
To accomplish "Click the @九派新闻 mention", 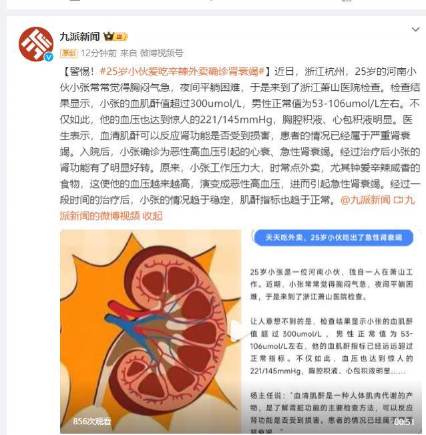I will [366, 200].
